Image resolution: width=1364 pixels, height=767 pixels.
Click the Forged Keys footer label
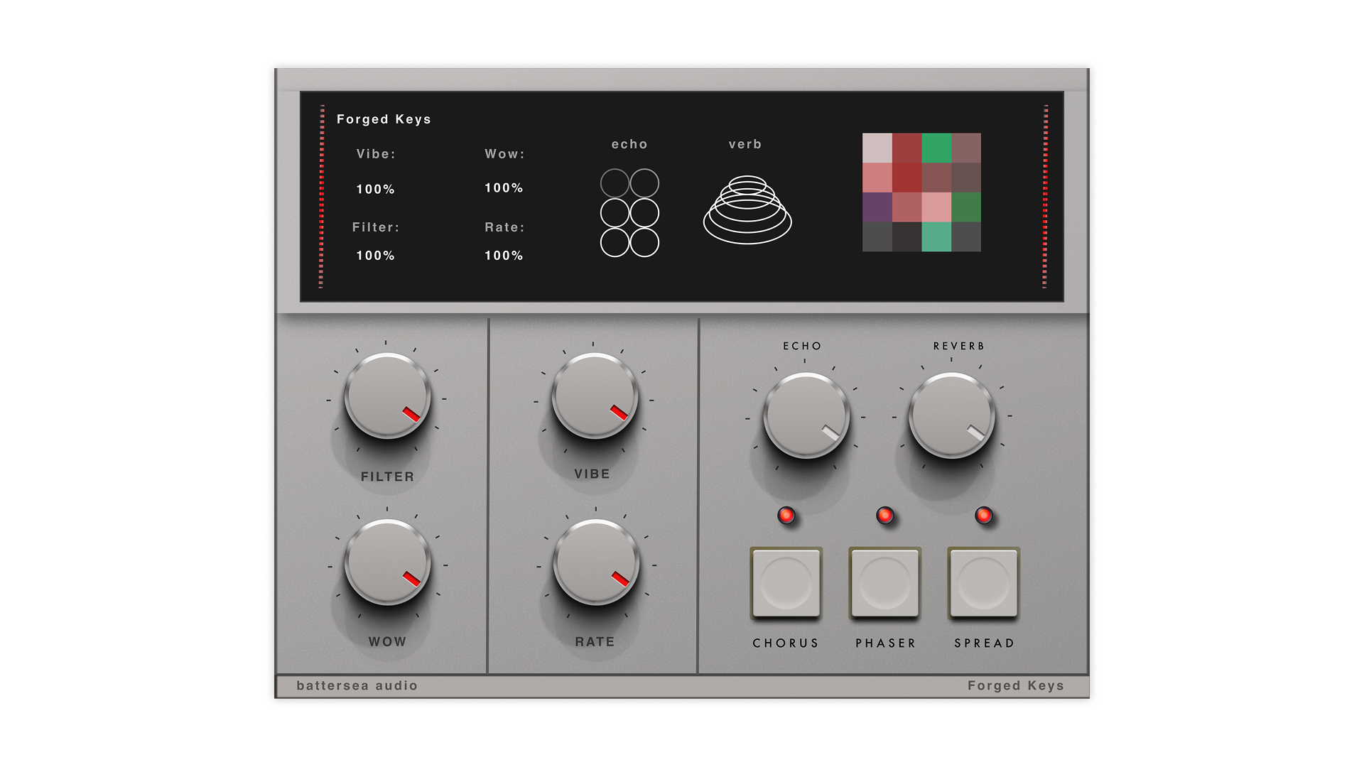pos(1016,685)
